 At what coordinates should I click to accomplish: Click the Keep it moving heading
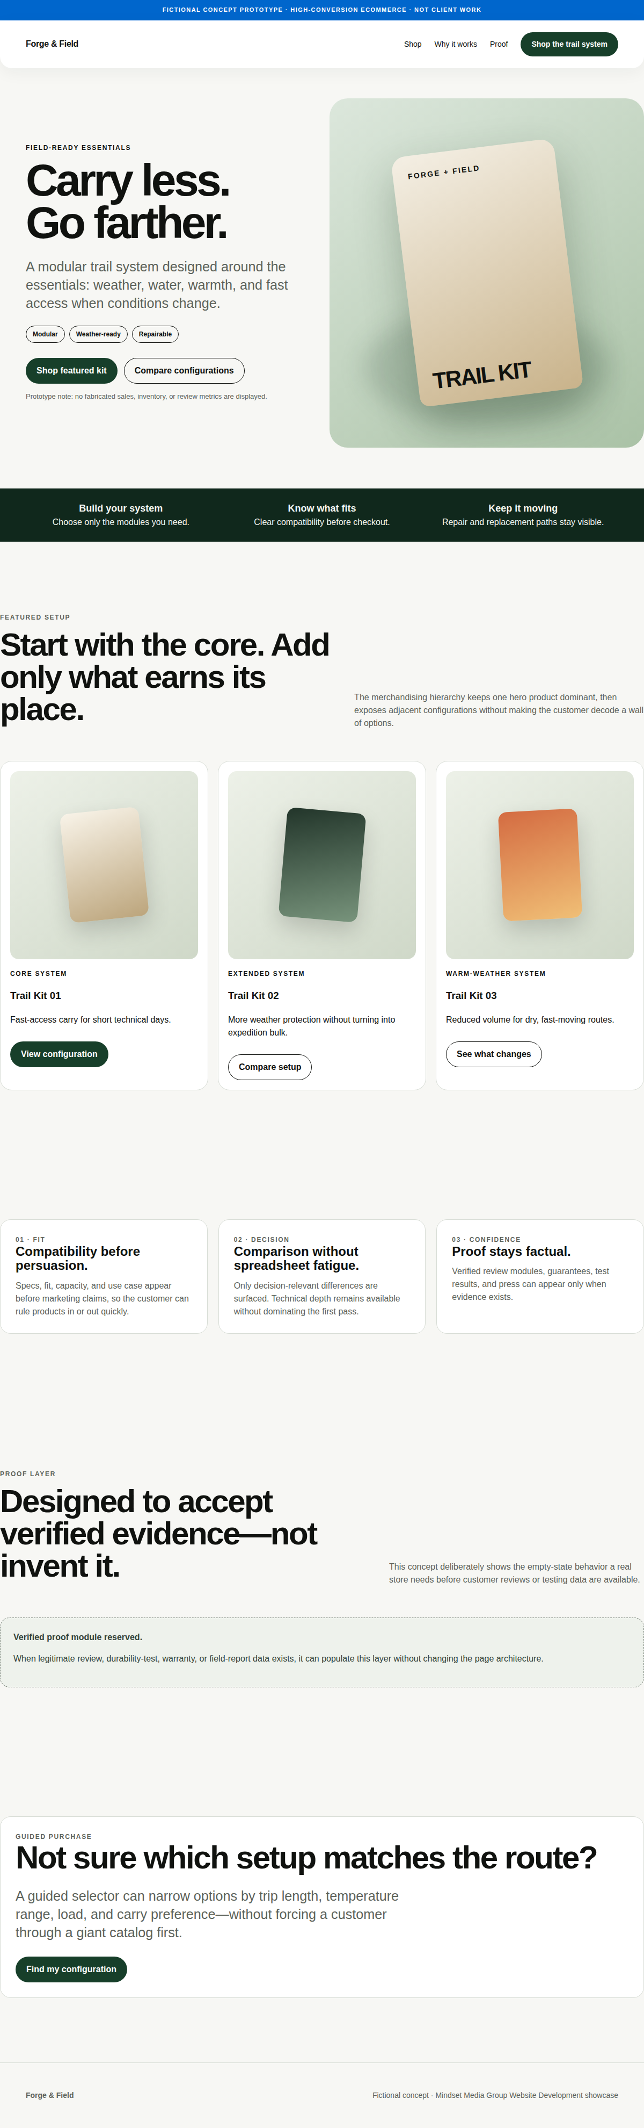(x=523, y=509)
